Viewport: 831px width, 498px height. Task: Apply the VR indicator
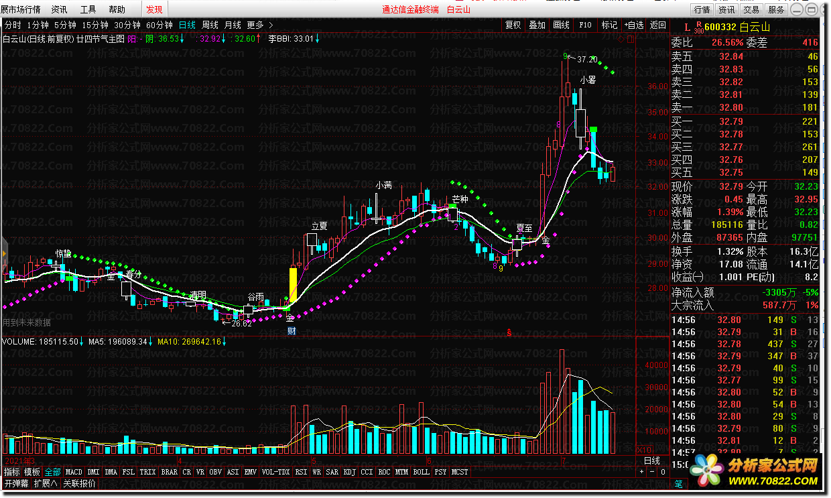click(x=201, y=472)
